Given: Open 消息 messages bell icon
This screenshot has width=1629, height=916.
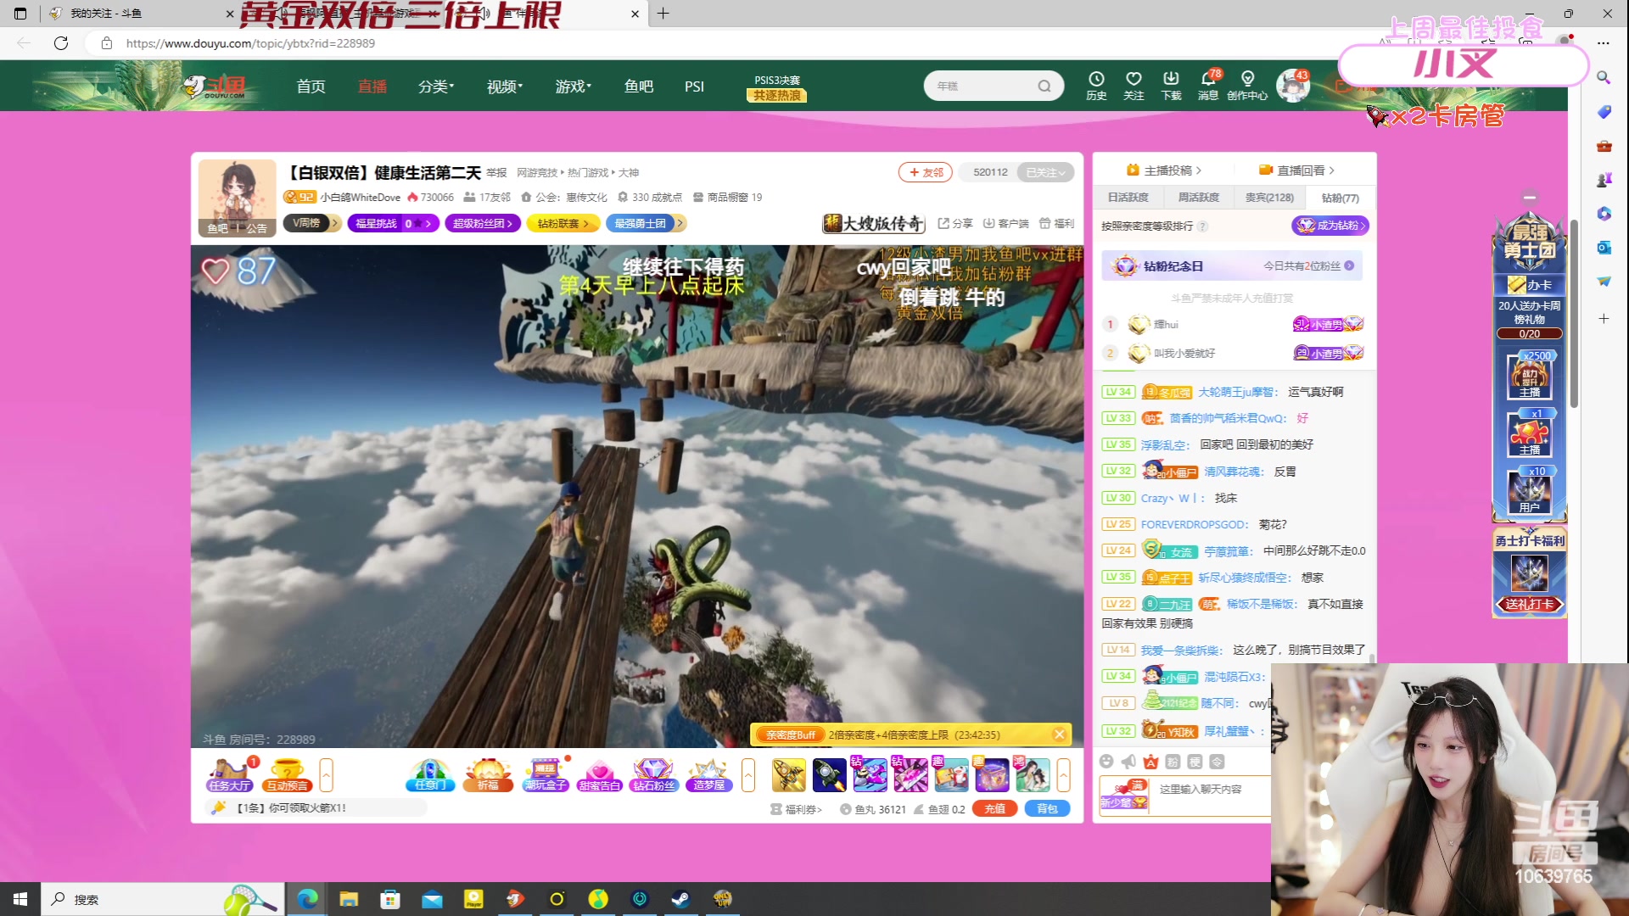Looking at the screenshot, I should 1208,86.
